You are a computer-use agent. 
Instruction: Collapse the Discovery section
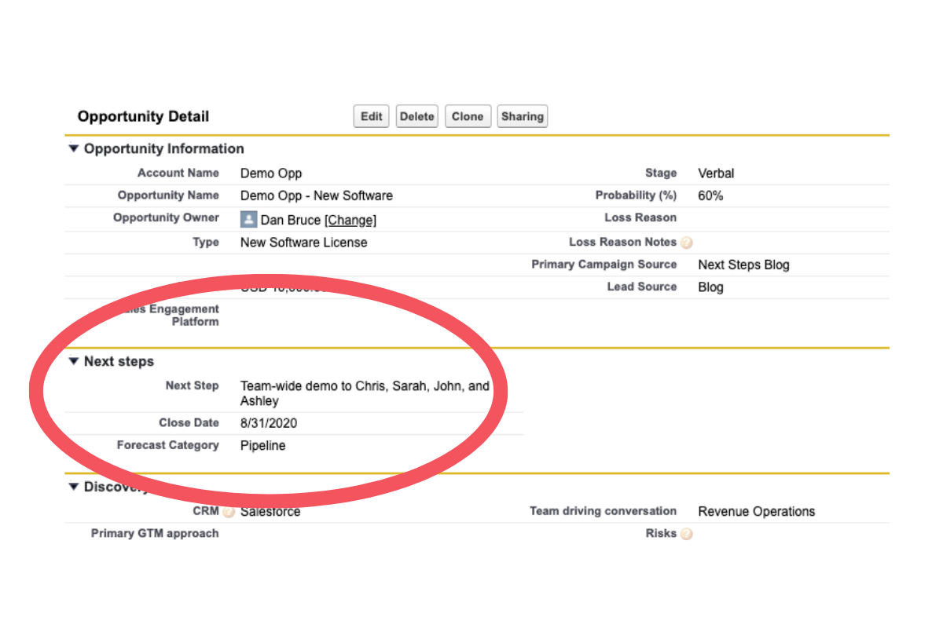(x=73, y=487)
